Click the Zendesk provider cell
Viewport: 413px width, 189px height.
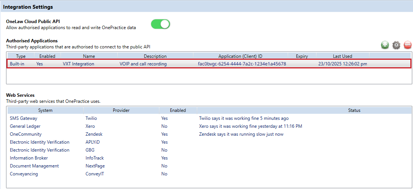pos(94,134)
